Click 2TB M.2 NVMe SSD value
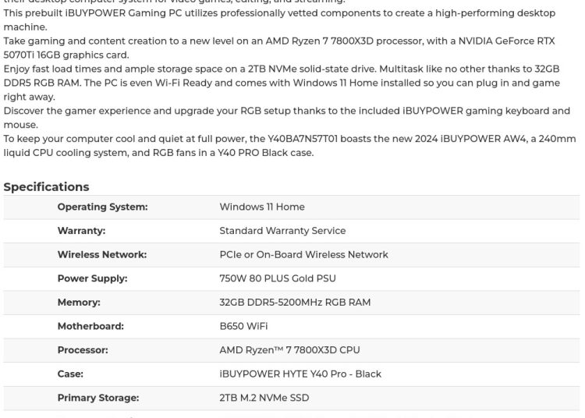Viewport: 585px width, 418px height. tap(264, 398)
